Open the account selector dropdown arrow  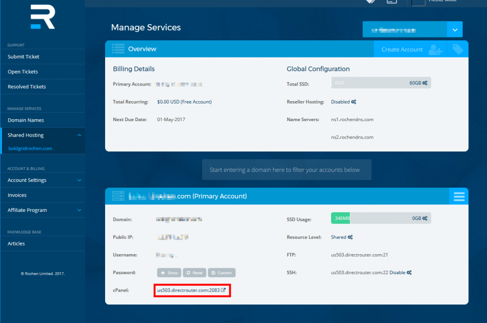[x=455, y=30]
